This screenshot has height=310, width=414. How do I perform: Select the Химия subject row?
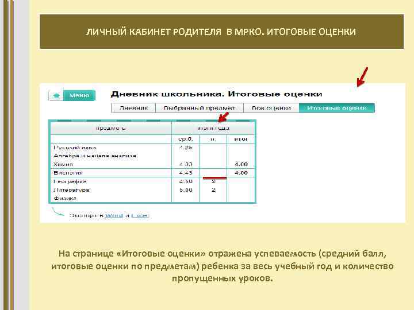152,164
